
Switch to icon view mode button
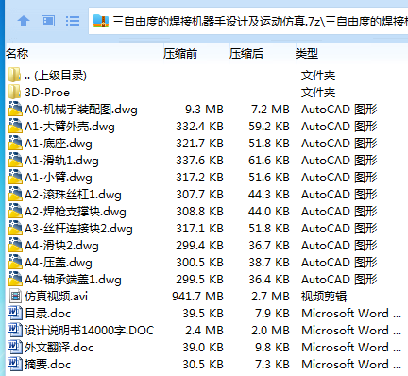[48, 21]
